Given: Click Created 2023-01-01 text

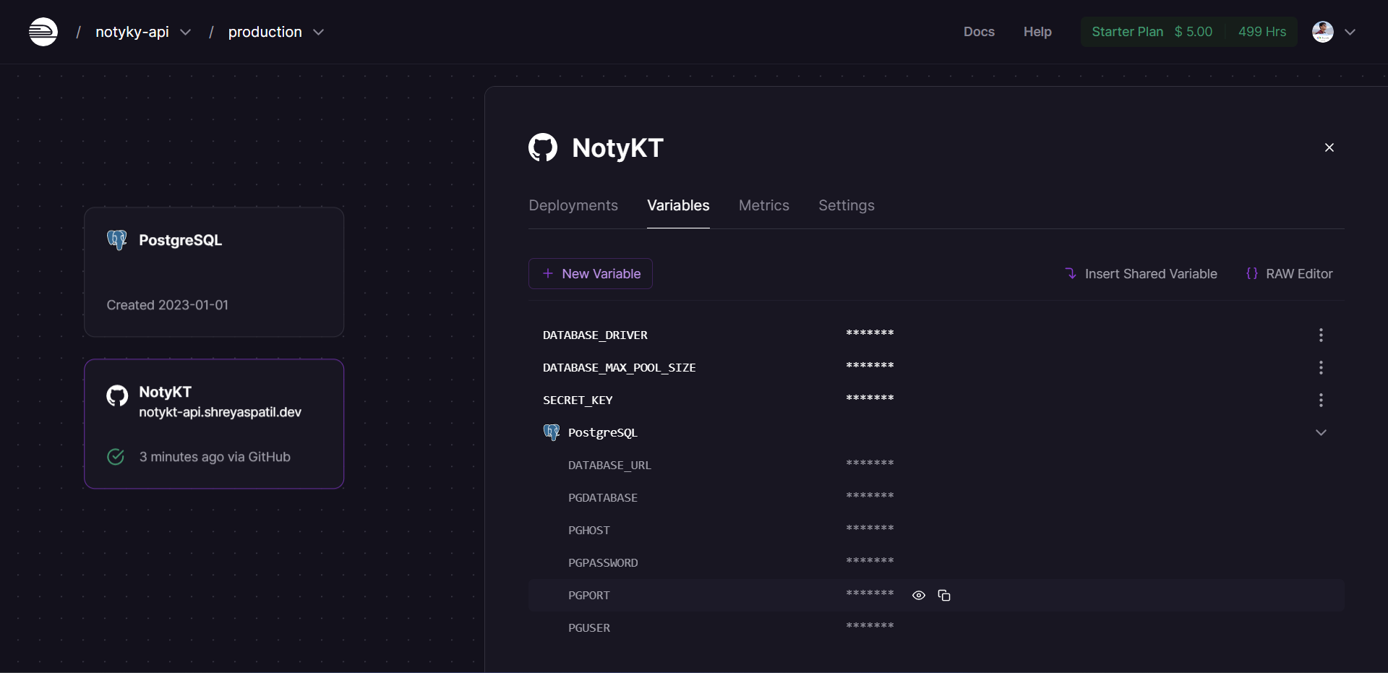Looking at the screenshot, I should (x=168, y=305).
